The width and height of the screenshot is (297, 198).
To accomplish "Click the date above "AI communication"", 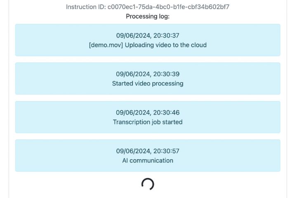I will [133, 151].
